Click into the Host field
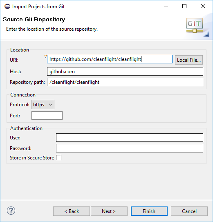This screenshot has height=222, width=213. 125,72
